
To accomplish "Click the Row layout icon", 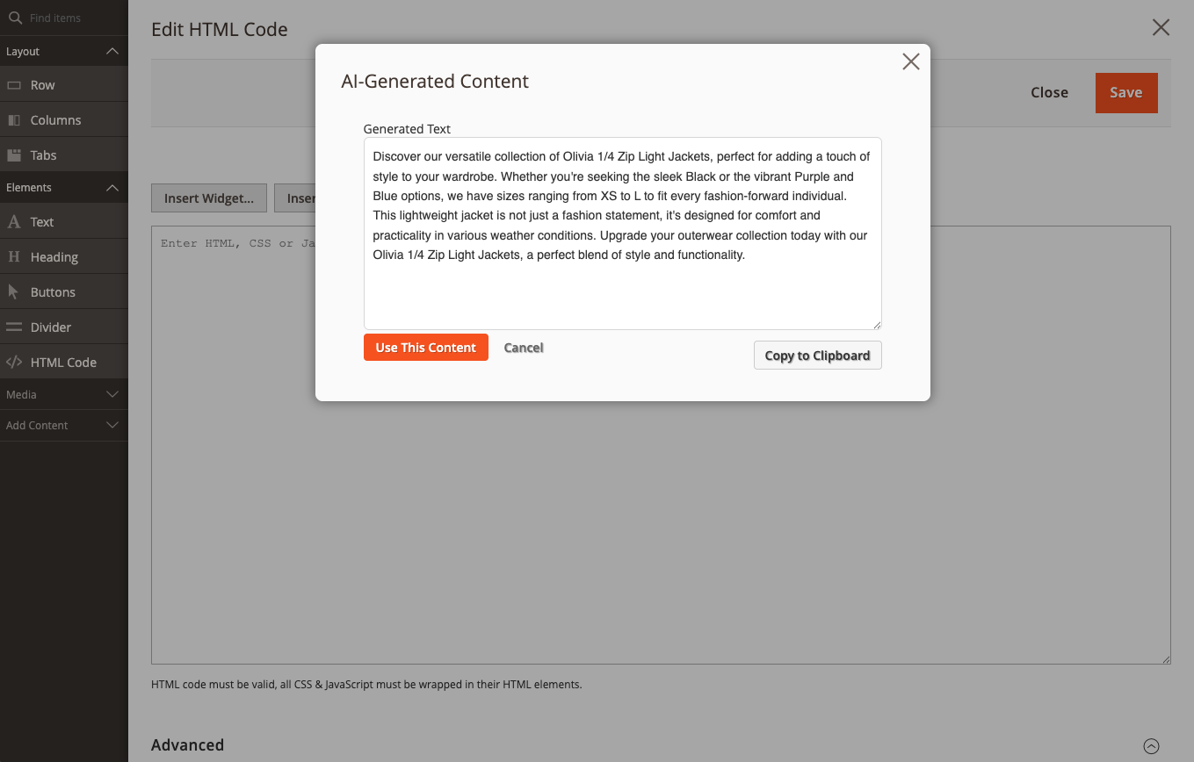I will pyautogui.click(x=14, y=85).
